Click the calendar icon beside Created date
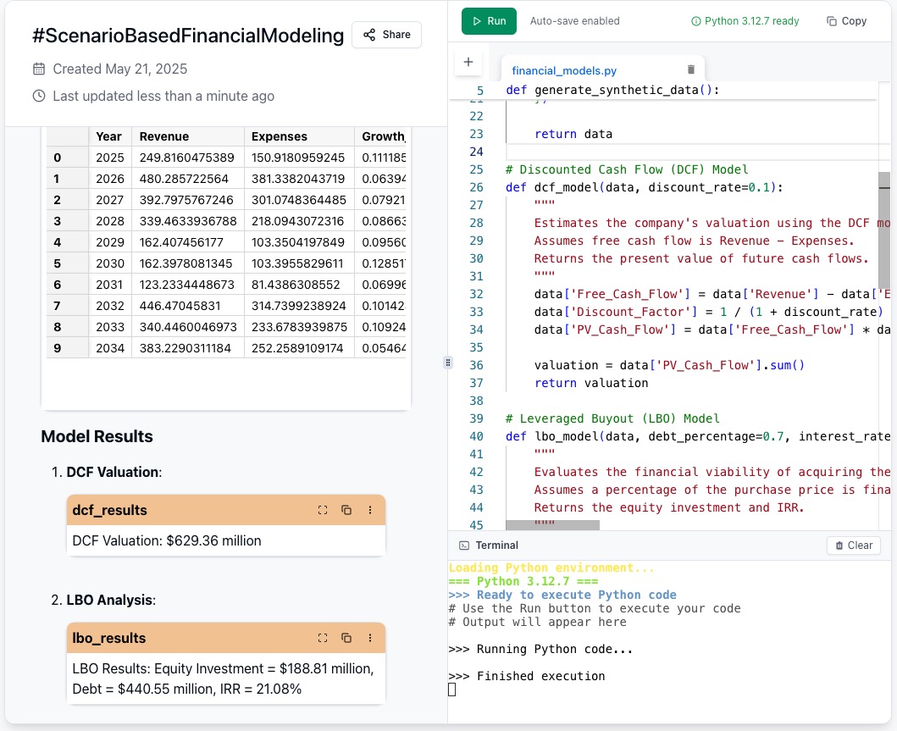Image resolution: width=897 pixels, height=731 pixels. coord(39,69)
